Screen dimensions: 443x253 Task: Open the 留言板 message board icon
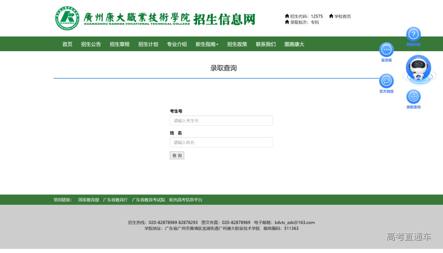(x=386, y=50)
